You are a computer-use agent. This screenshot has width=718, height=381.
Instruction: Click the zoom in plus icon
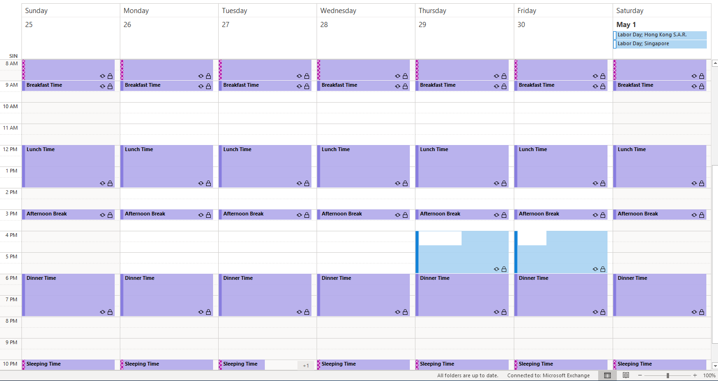695,375
